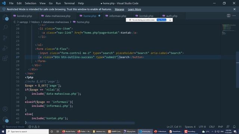This screenshot has width=239, height=134.
Task: Open errors and warnings count indicator
Action: 34,127
